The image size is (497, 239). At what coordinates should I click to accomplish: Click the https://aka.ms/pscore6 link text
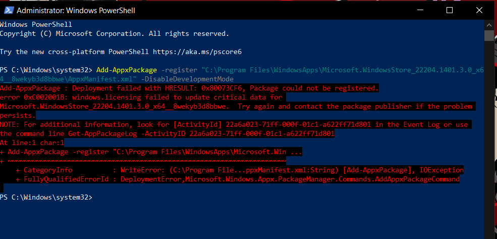(x=197, y=52)
